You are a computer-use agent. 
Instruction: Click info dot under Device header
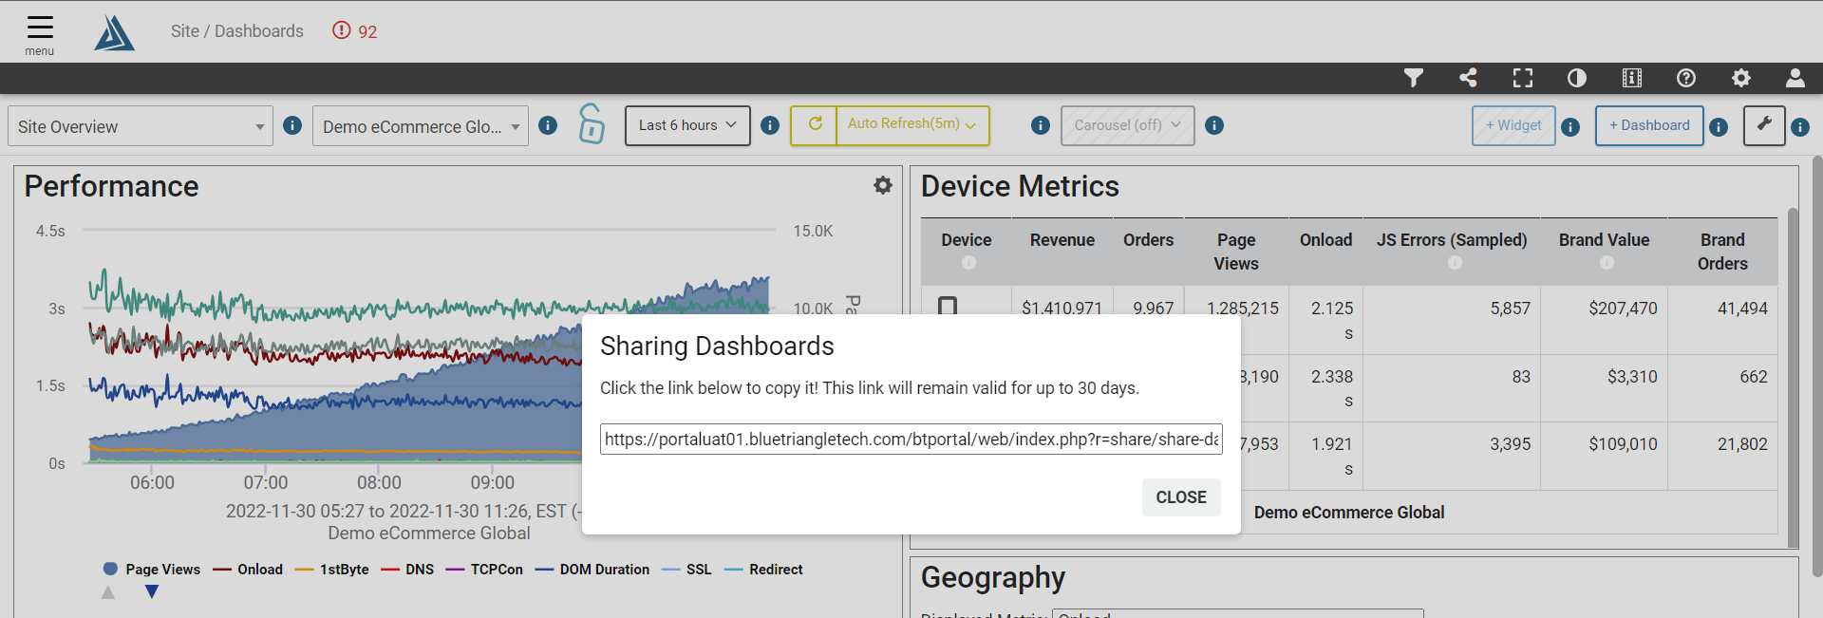(x=968, y=263)
